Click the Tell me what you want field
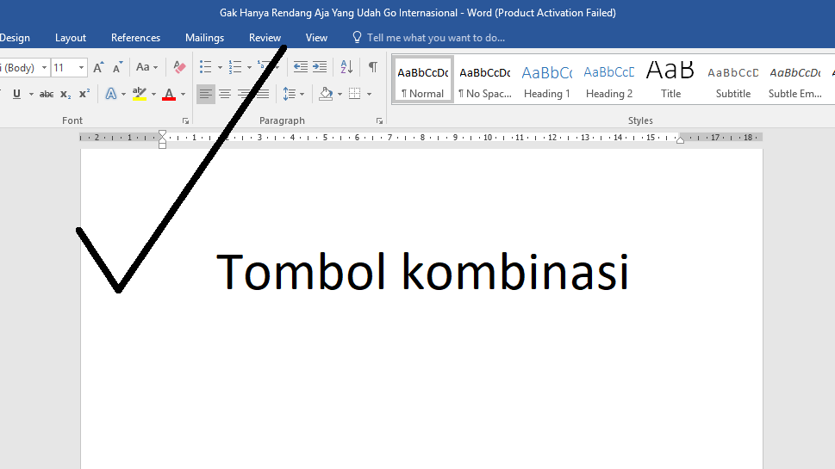This screenshot has width=835, height=469. click(436, 38)
